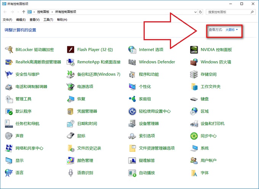Expand the address bar history dropdown arrow
This screenshot has width=259, height=189.
click(195, 12)
